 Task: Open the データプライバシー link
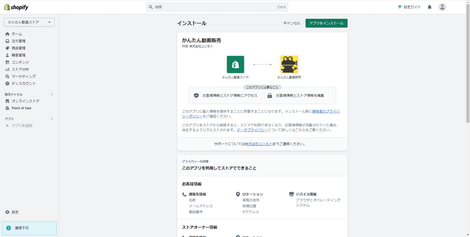pos(252,130)
